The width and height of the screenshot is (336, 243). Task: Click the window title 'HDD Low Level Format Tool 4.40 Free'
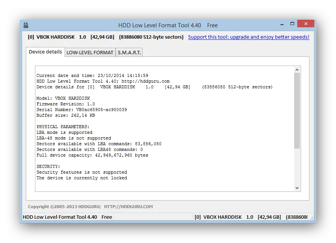[168, 25]
